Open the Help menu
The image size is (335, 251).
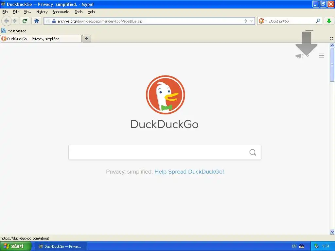(91, 12)
